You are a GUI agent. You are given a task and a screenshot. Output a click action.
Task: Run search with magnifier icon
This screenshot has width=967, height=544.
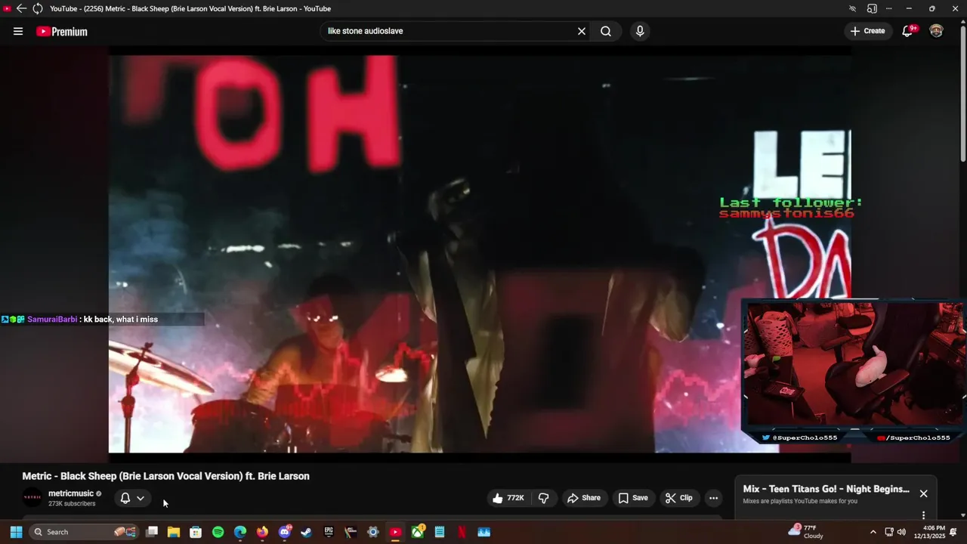[606, 31]
